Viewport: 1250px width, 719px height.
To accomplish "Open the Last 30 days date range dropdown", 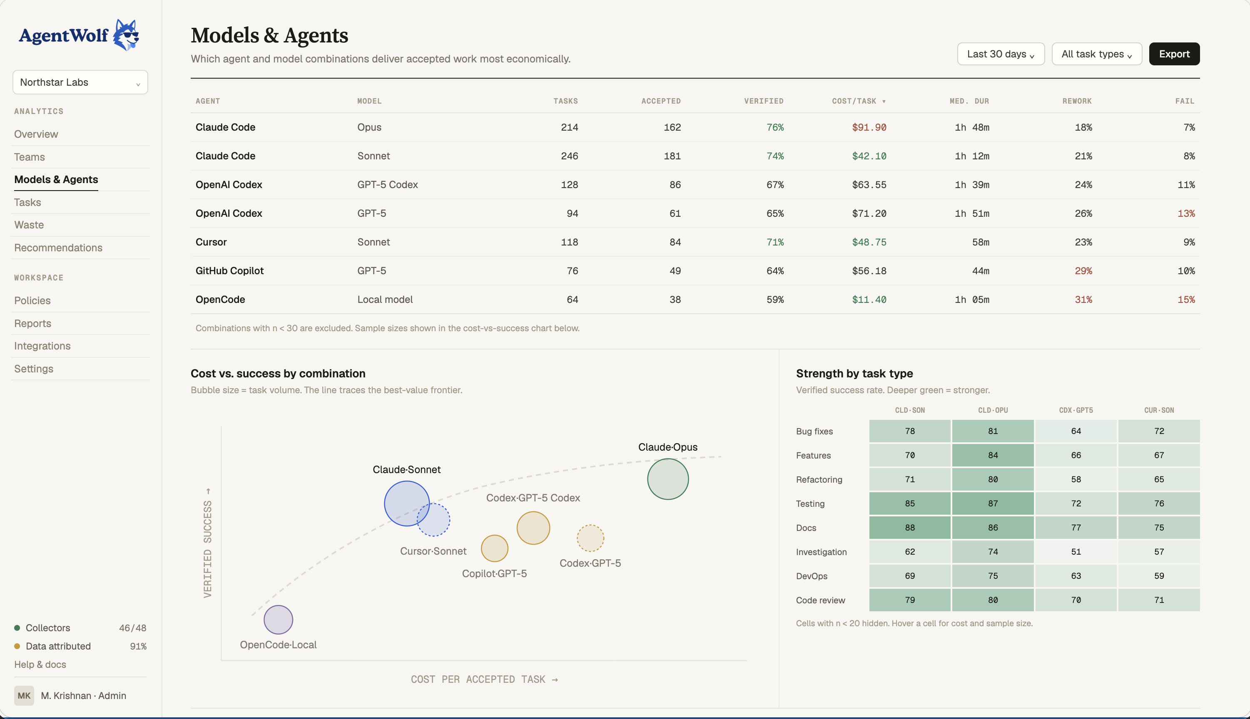I will [1001, 54].
